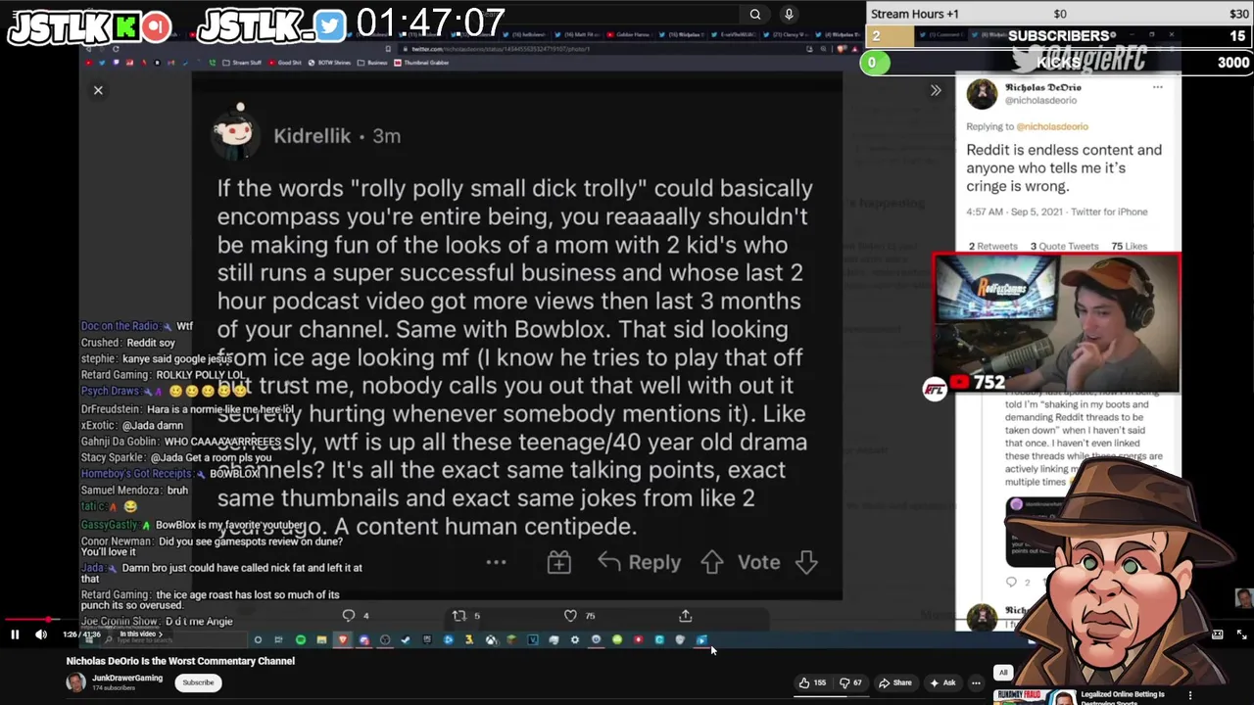Upvote the Kidrellik comment

[711, 562]
